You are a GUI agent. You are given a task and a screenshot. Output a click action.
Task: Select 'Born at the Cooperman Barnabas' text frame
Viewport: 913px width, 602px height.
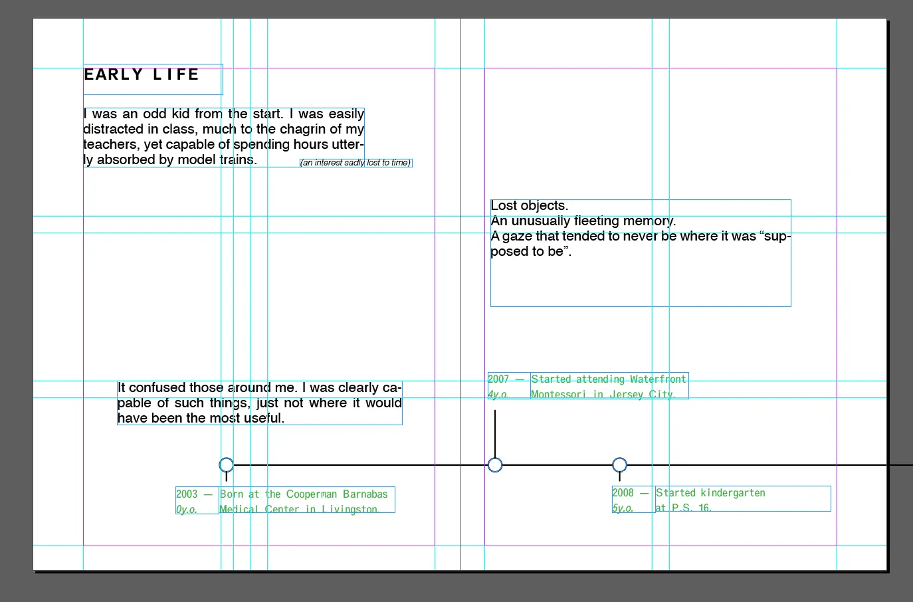[307, 500]
